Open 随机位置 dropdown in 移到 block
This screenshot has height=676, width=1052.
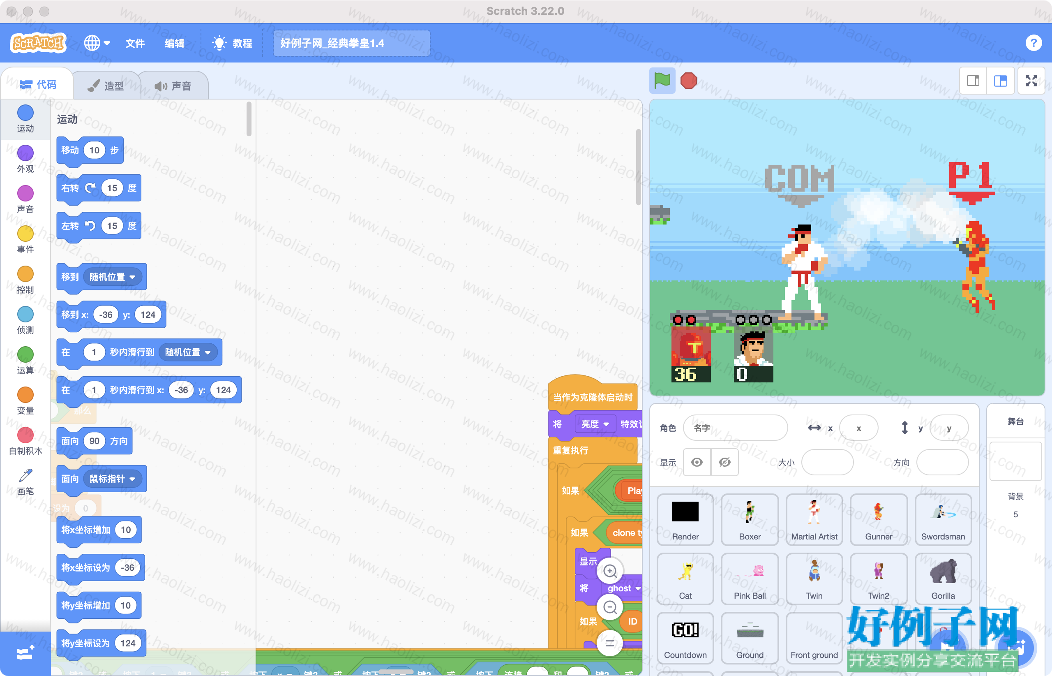point(112,277)
